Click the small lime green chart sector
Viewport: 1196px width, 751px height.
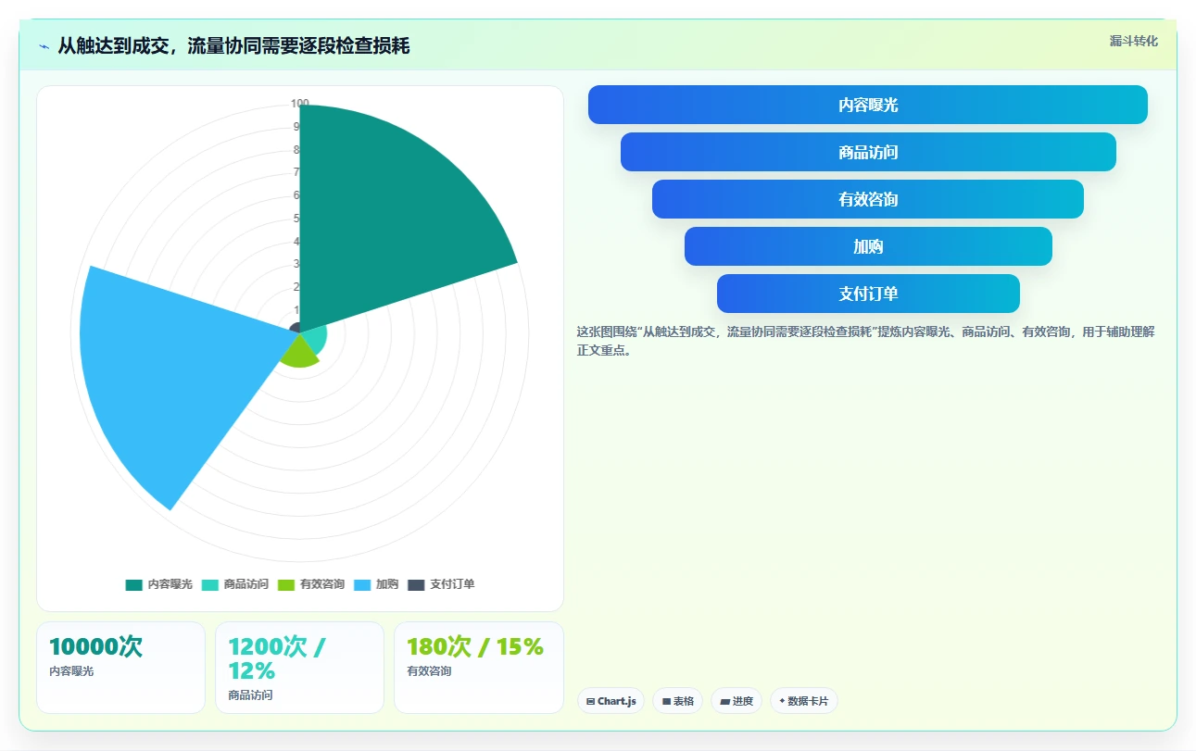click(300, 354)
